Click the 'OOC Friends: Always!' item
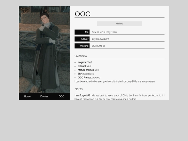The width and height of the screenshot is (188, 141). click(89, 78)
